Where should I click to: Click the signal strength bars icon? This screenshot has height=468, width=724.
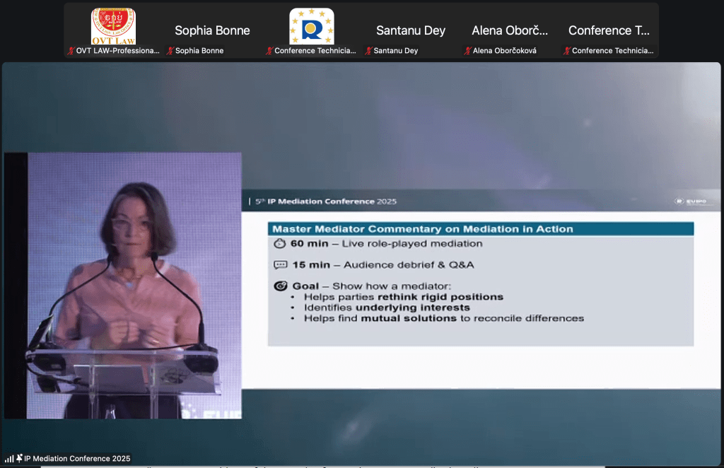[9, 459]
